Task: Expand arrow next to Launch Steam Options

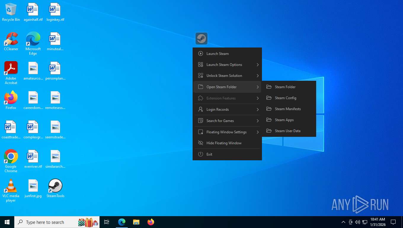Action: point(258,65)
